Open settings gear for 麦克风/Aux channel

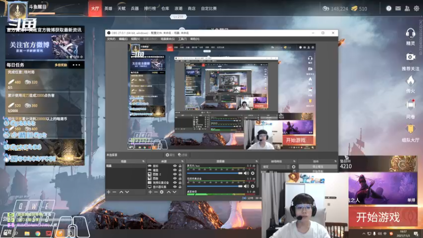click(253, 173)
